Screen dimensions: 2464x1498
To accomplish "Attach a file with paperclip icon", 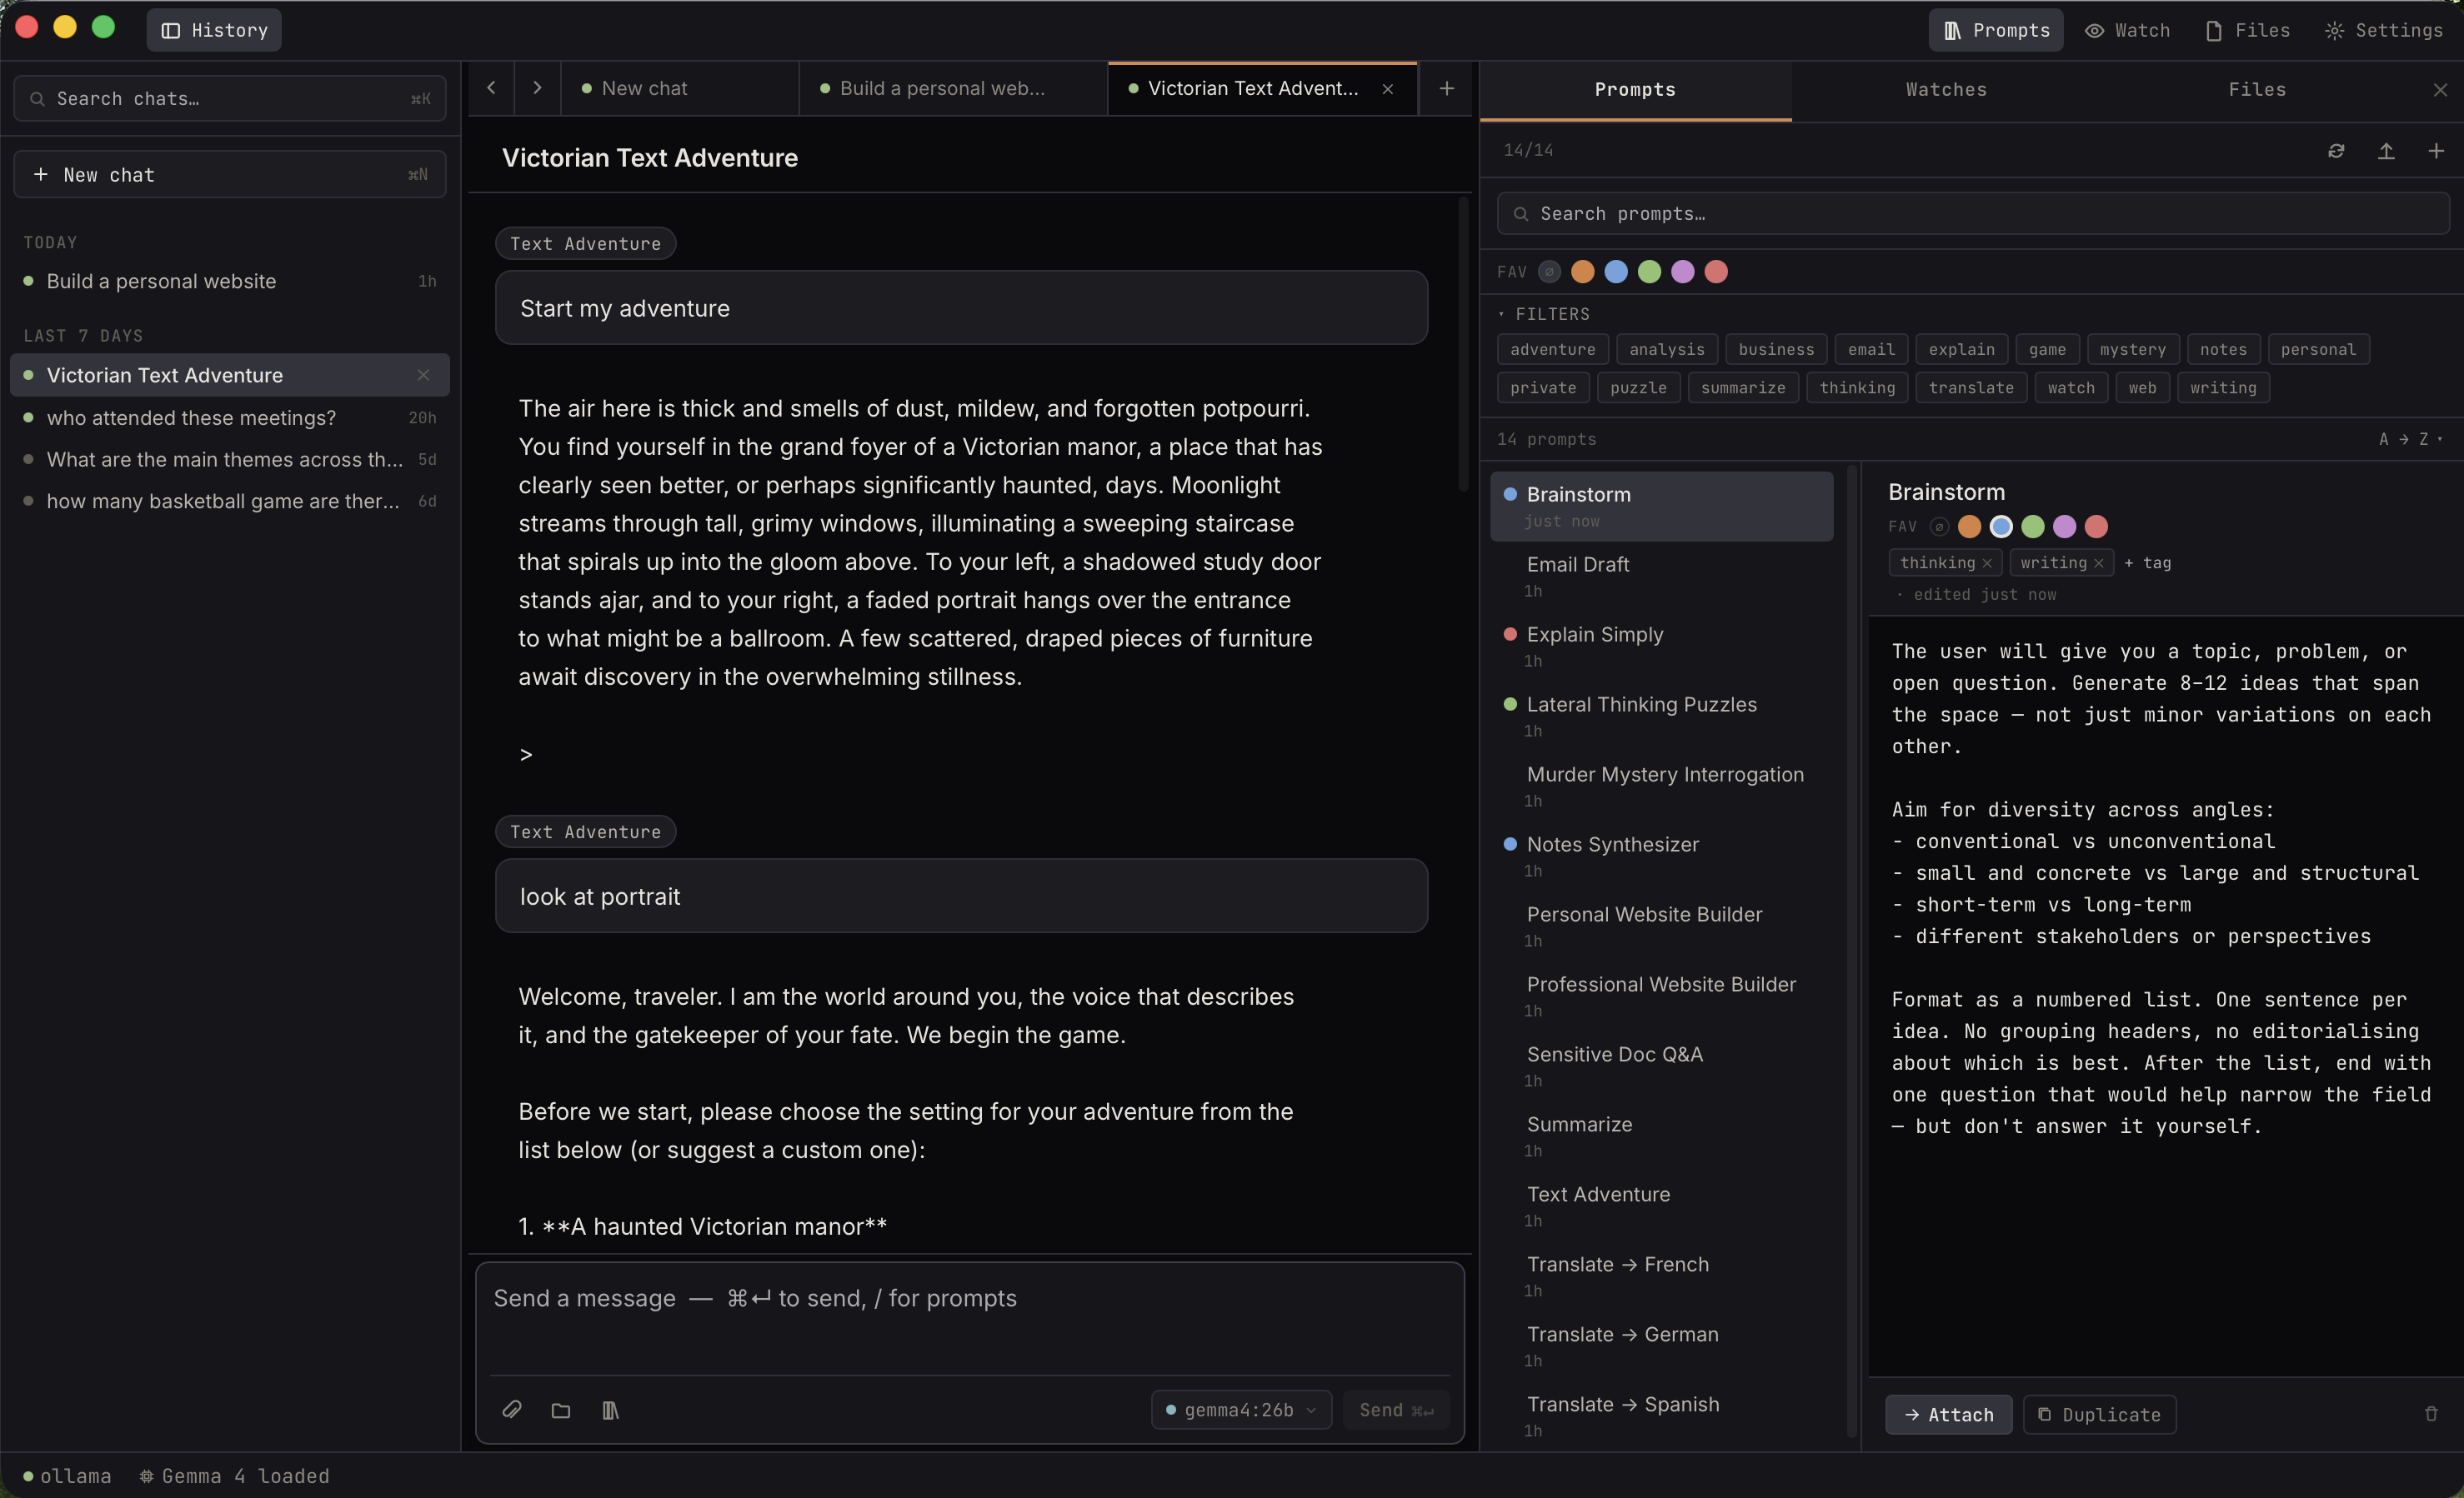I will pyautogui.click(x=511, y=1410).
